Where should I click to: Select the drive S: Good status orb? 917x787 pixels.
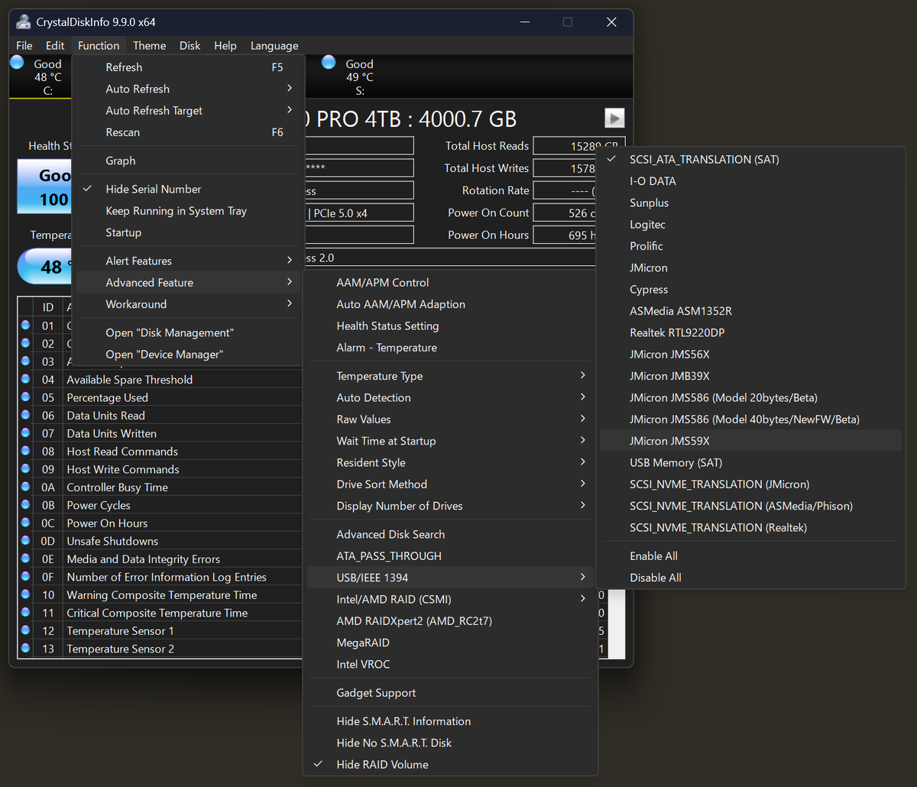tap(329, 62)
